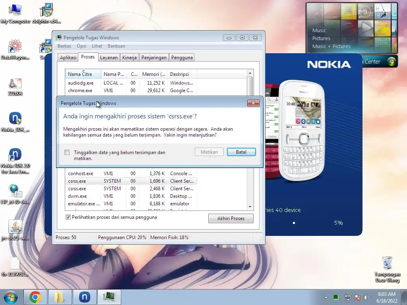Viewport: 407px width, 305px height.
Task: Check Tinggalkan data yang belum tersimpan checkbox
Action: point(67,152)
